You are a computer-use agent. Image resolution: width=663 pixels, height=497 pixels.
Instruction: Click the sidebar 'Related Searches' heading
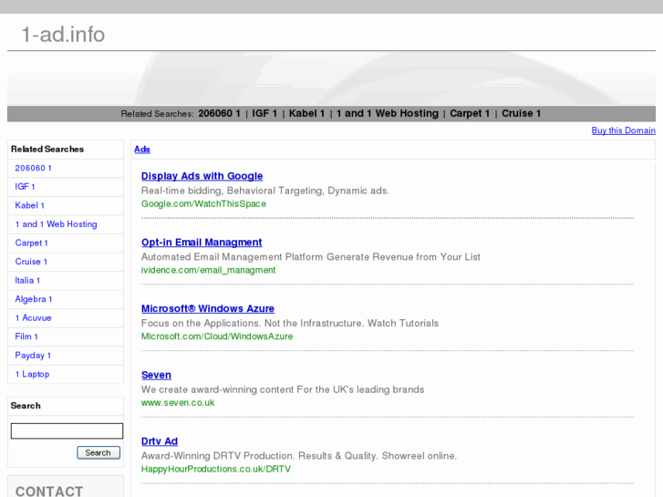pyautogui.click(x=47, y=150)
